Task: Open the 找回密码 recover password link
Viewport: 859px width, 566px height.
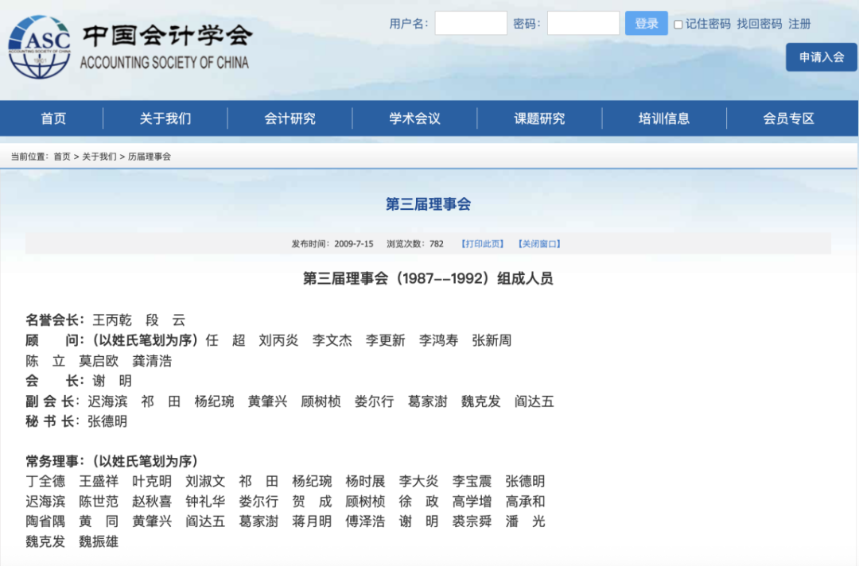Action: pyautogui.click(x=759, y=24)
